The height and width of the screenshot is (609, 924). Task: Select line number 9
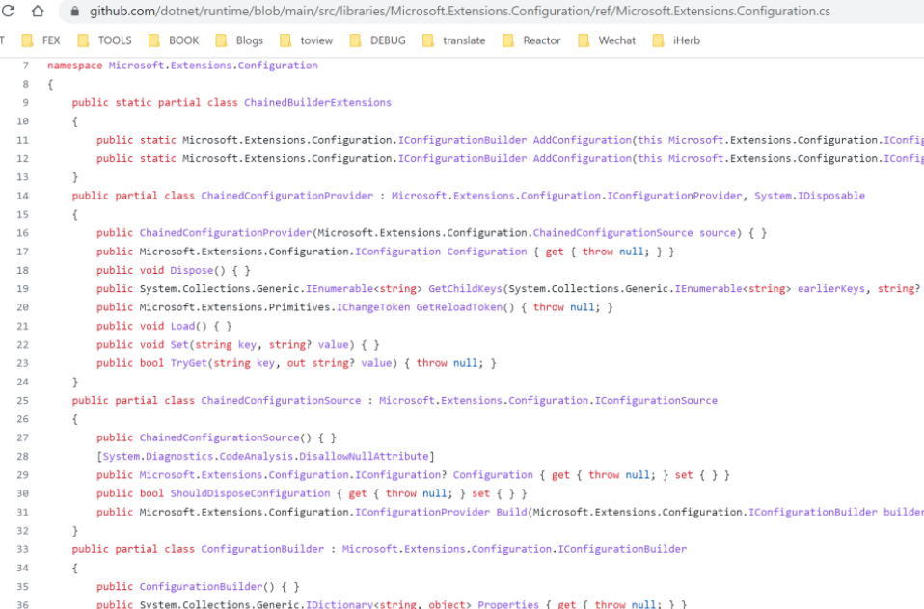(x=25, y=102)
